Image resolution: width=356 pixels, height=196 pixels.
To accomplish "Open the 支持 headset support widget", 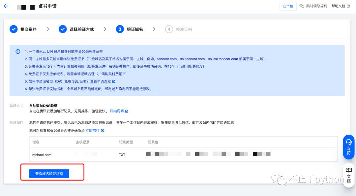I will tap(348, 147).
